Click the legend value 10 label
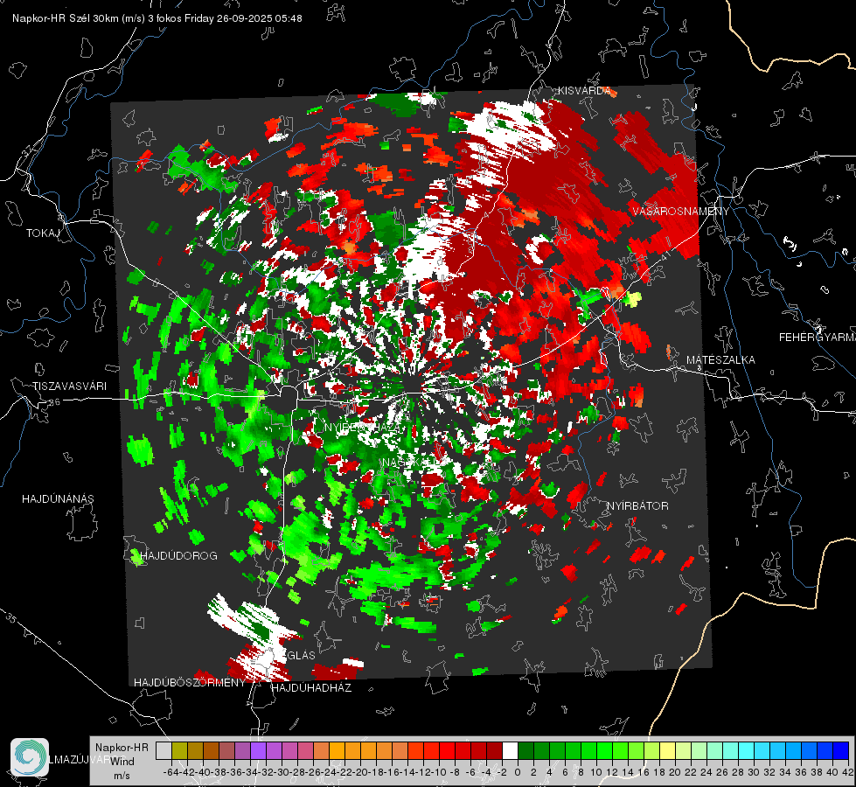 [596, 772]
